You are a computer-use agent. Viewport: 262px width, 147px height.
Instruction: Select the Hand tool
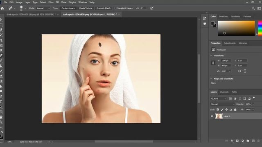click(x=1, y=117)
